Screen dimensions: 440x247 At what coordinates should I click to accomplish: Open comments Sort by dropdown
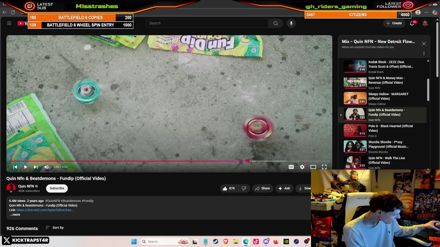[x=55, y=228]
